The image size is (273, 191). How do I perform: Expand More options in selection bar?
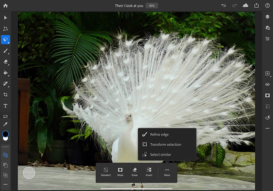tap(167, 172)
